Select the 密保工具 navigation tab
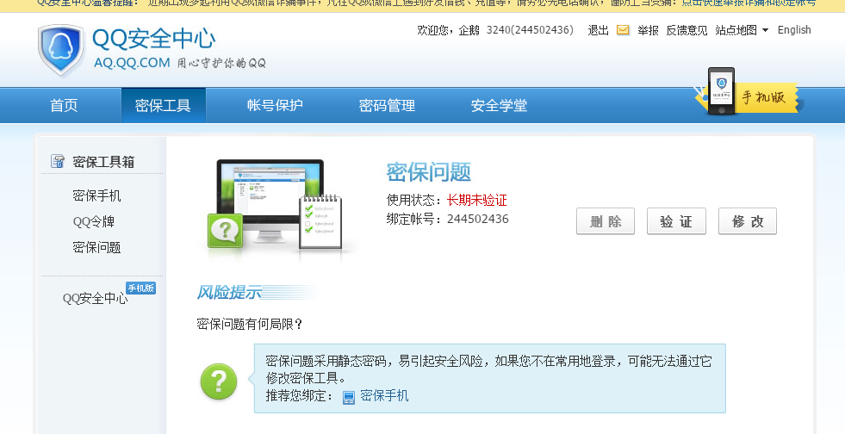Screen dimensions: 845x434 pyautogui.click(x=163, y=105)
